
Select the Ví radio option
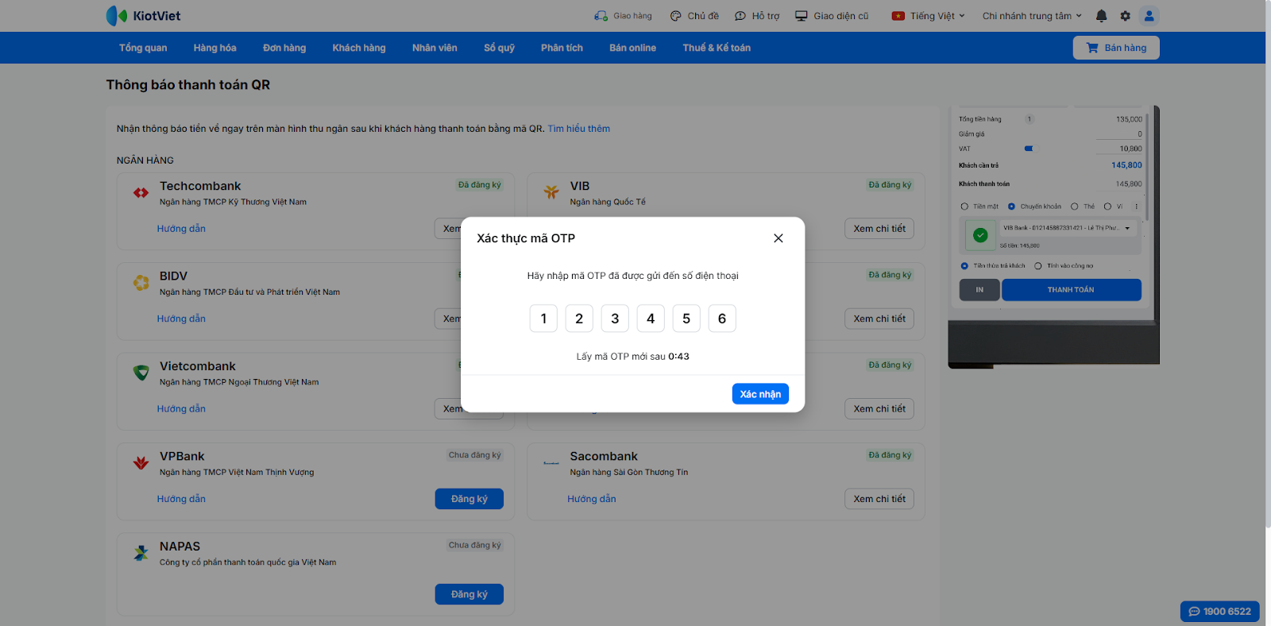pos(1107,207)
